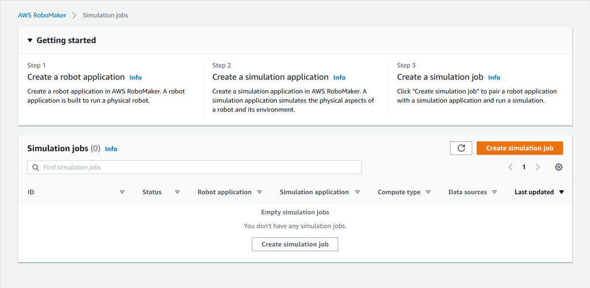Sort by ID column arrow
The image size is (590, 288).
point(122,192)
